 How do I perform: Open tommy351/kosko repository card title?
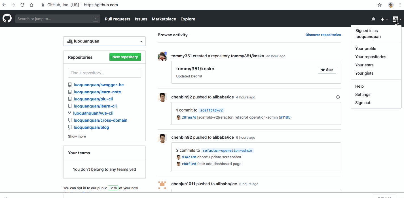tap(195, 69)
